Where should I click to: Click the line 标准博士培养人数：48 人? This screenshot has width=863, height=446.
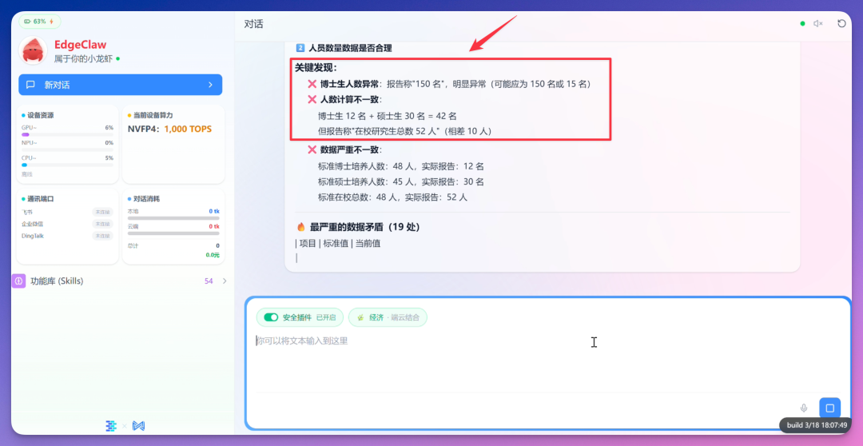point(400,166)
